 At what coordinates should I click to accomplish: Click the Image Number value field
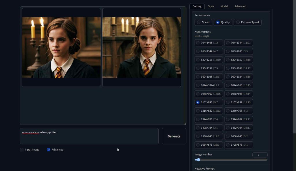click(x=260, y=155)
